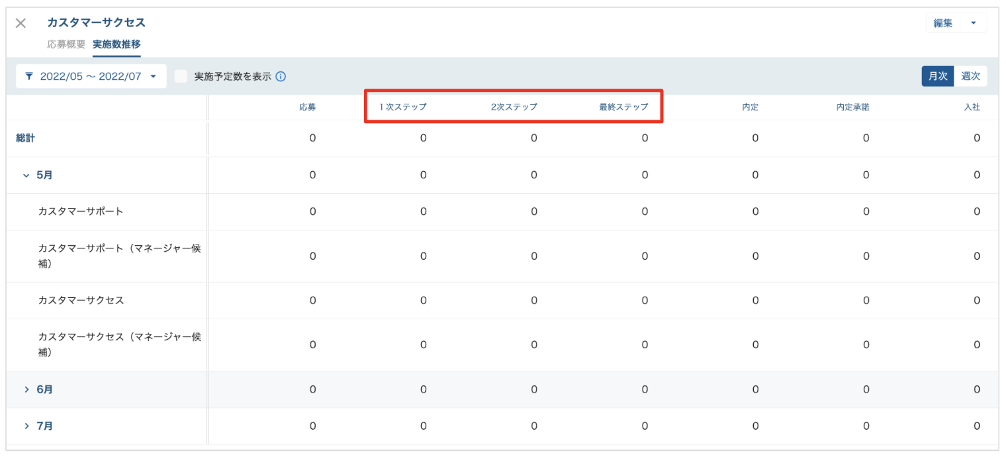The image size is (1006, 460).
Task: Open the dropdown arrow next to 編集
Action: (x=973, y=22)
